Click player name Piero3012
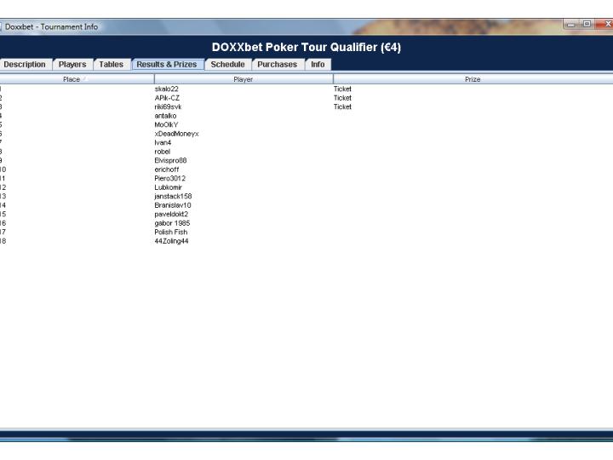Screen dimensions: 613x460 point(170,178)
